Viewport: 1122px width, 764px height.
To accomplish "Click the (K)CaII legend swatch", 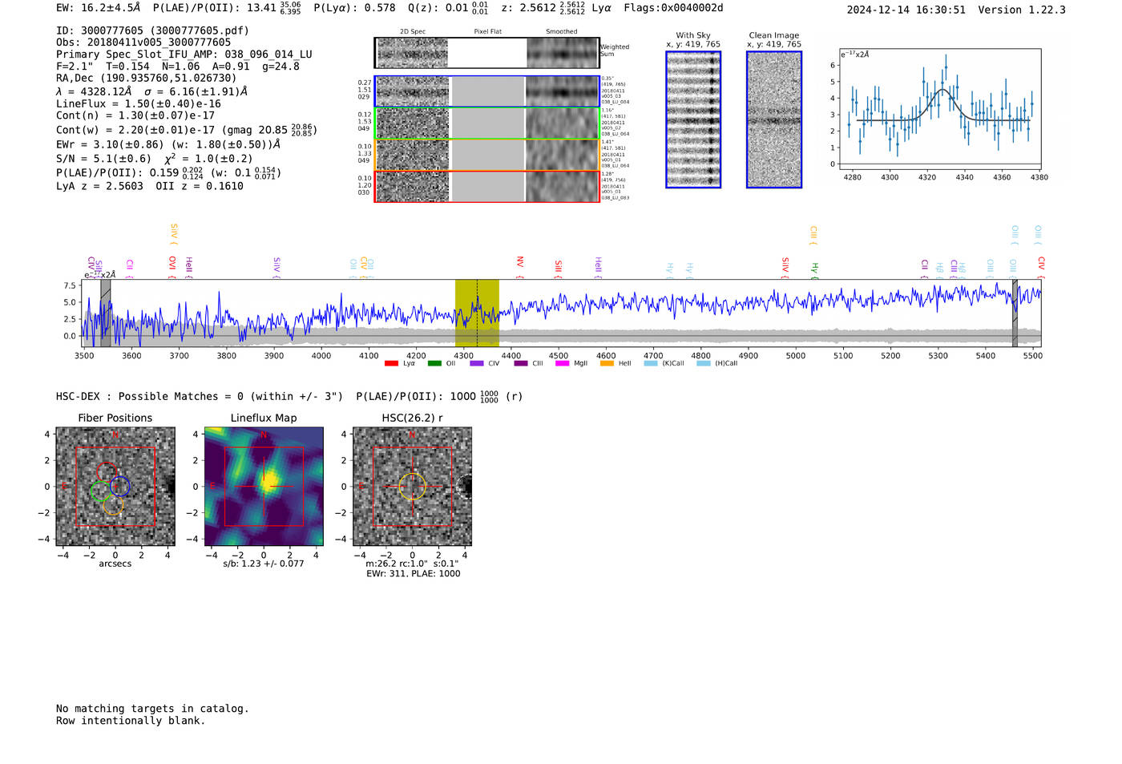I will pos(651,363).
